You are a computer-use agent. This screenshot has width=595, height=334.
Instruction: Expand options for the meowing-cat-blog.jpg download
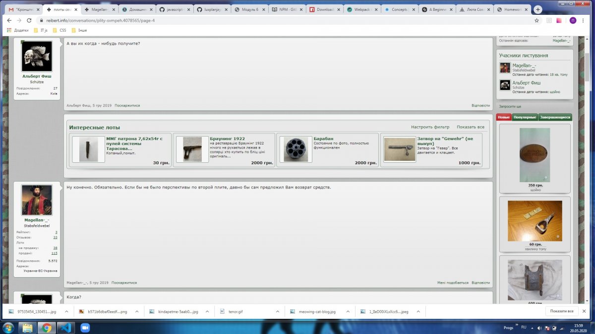point(347,312)
